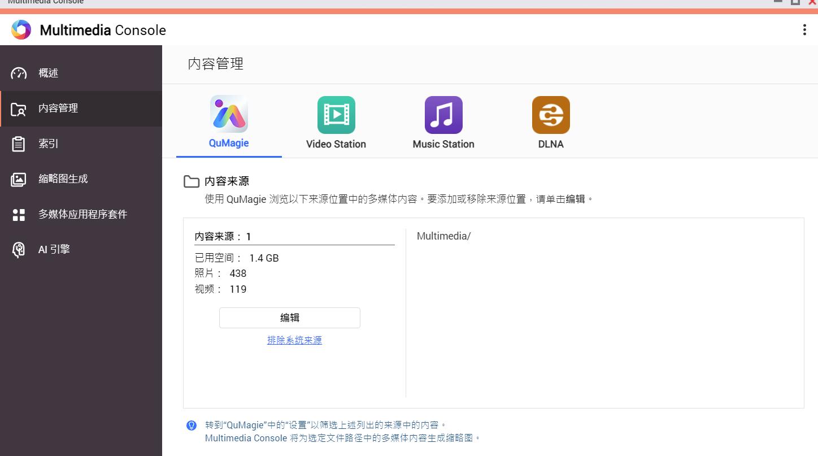Viewport: 818px width, 456px height.
Task: Click the Multimedia/ source path entry
Action: tap(444, 236)
